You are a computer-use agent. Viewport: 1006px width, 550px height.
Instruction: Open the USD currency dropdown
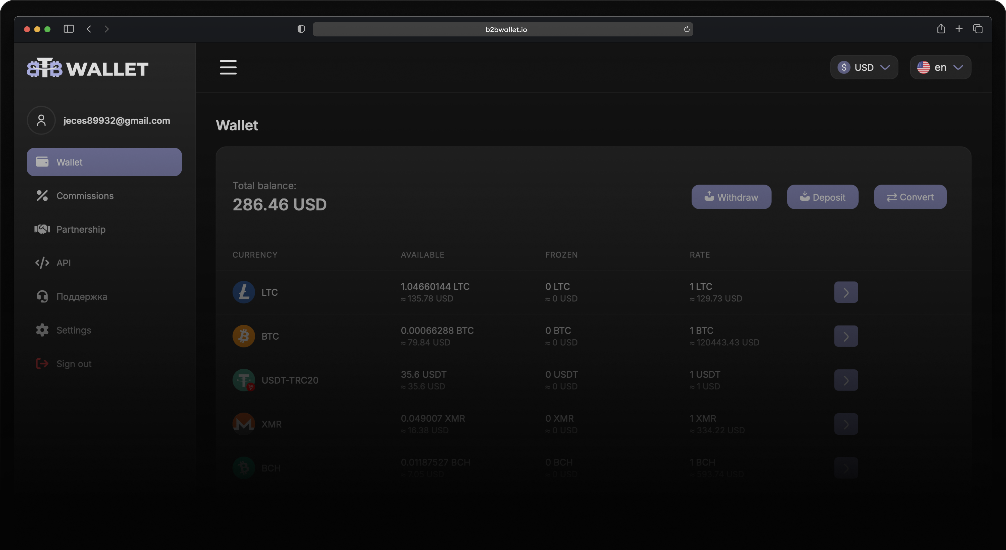tap(864, 67)
